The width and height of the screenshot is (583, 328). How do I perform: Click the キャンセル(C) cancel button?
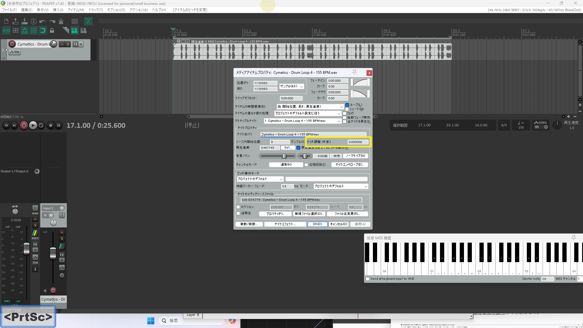pos(339,224)
